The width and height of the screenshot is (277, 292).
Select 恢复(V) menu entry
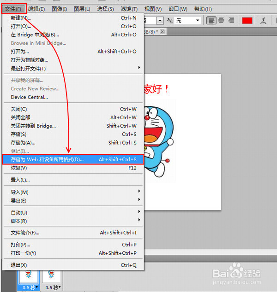[x=73, y=168]
